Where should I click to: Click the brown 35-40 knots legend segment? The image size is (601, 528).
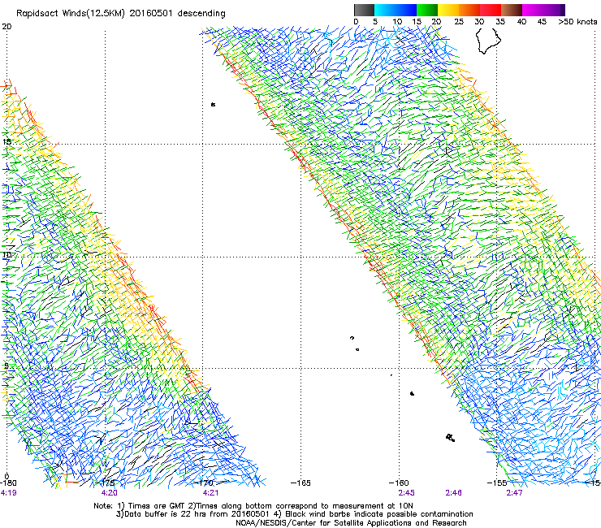(x=512, y=10)
